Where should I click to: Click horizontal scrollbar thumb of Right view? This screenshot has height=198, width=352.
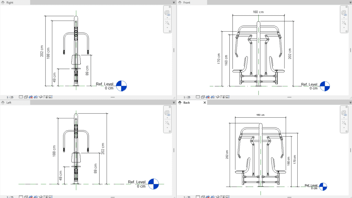(x=113, y=97)
